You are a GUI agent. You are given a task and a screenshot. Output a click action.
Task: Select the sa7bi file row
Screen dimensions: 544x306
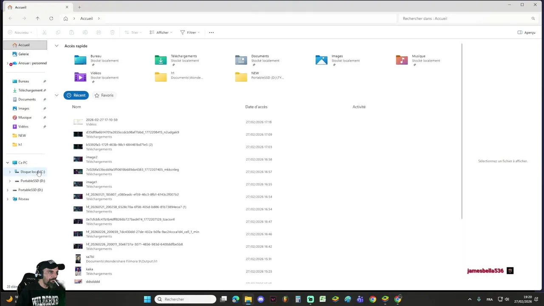tap(263, 259)
